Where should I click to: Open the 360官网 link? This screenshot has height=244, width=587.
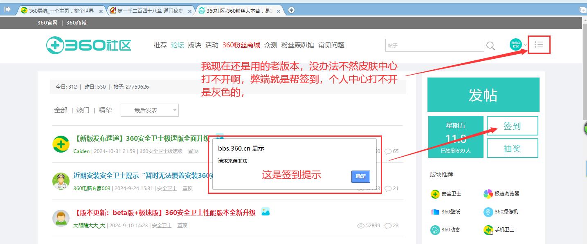[x=47, y=23]
